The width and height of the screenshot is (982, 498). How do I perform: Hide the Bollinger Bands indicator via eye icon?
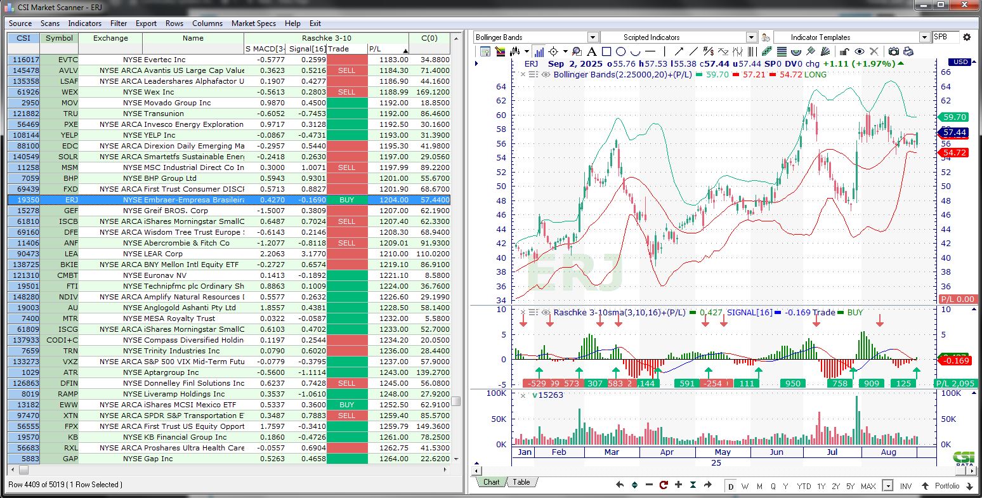(546, 75)
